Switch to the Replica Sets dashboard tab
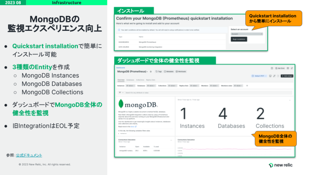Screen dimensions: 312x175 pos(151,80)
